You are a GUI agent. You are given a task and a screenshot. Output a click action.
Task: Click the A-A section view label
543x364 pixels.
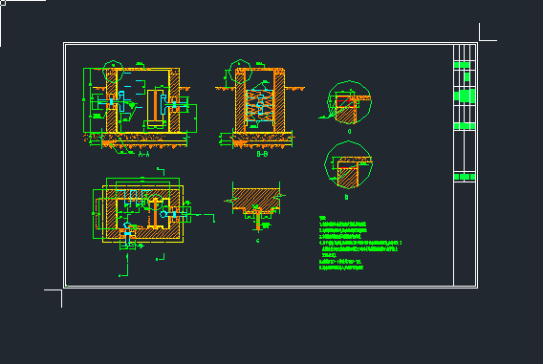(x=143, y=155)
